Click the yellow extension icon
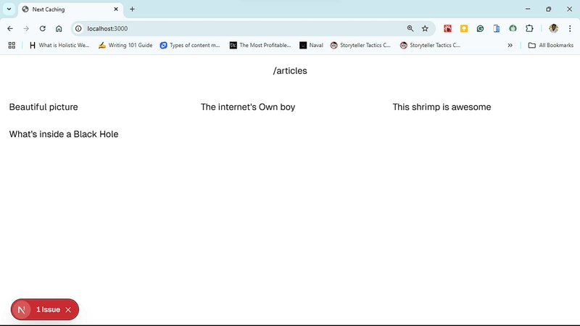 pyautogui.click(x=464, y=28)
